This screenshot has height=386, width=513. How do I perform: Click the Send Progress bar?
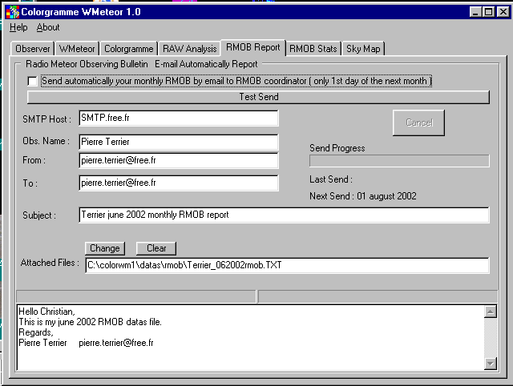399,161
